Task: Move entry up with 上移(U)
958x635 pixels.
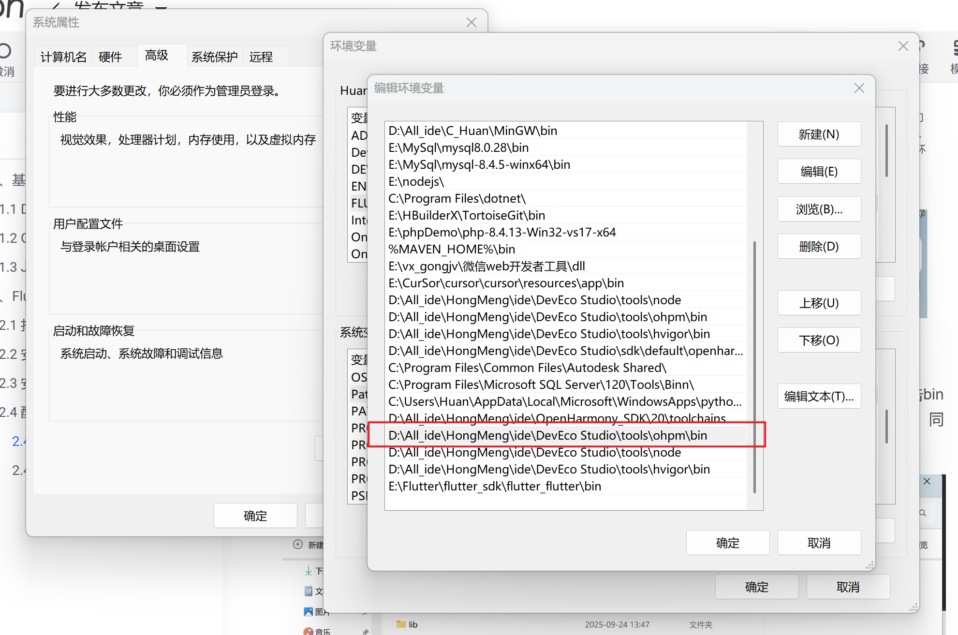Action: [819, 303]
